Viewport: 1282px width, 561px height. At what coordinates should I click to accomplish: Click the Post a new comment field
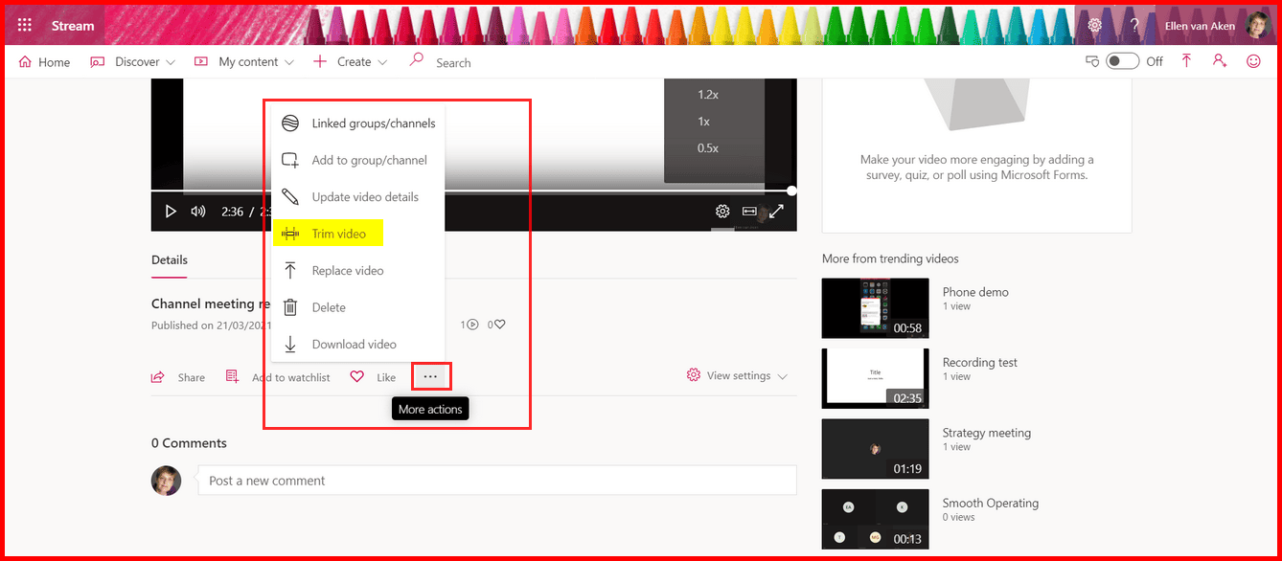point(496,481)
